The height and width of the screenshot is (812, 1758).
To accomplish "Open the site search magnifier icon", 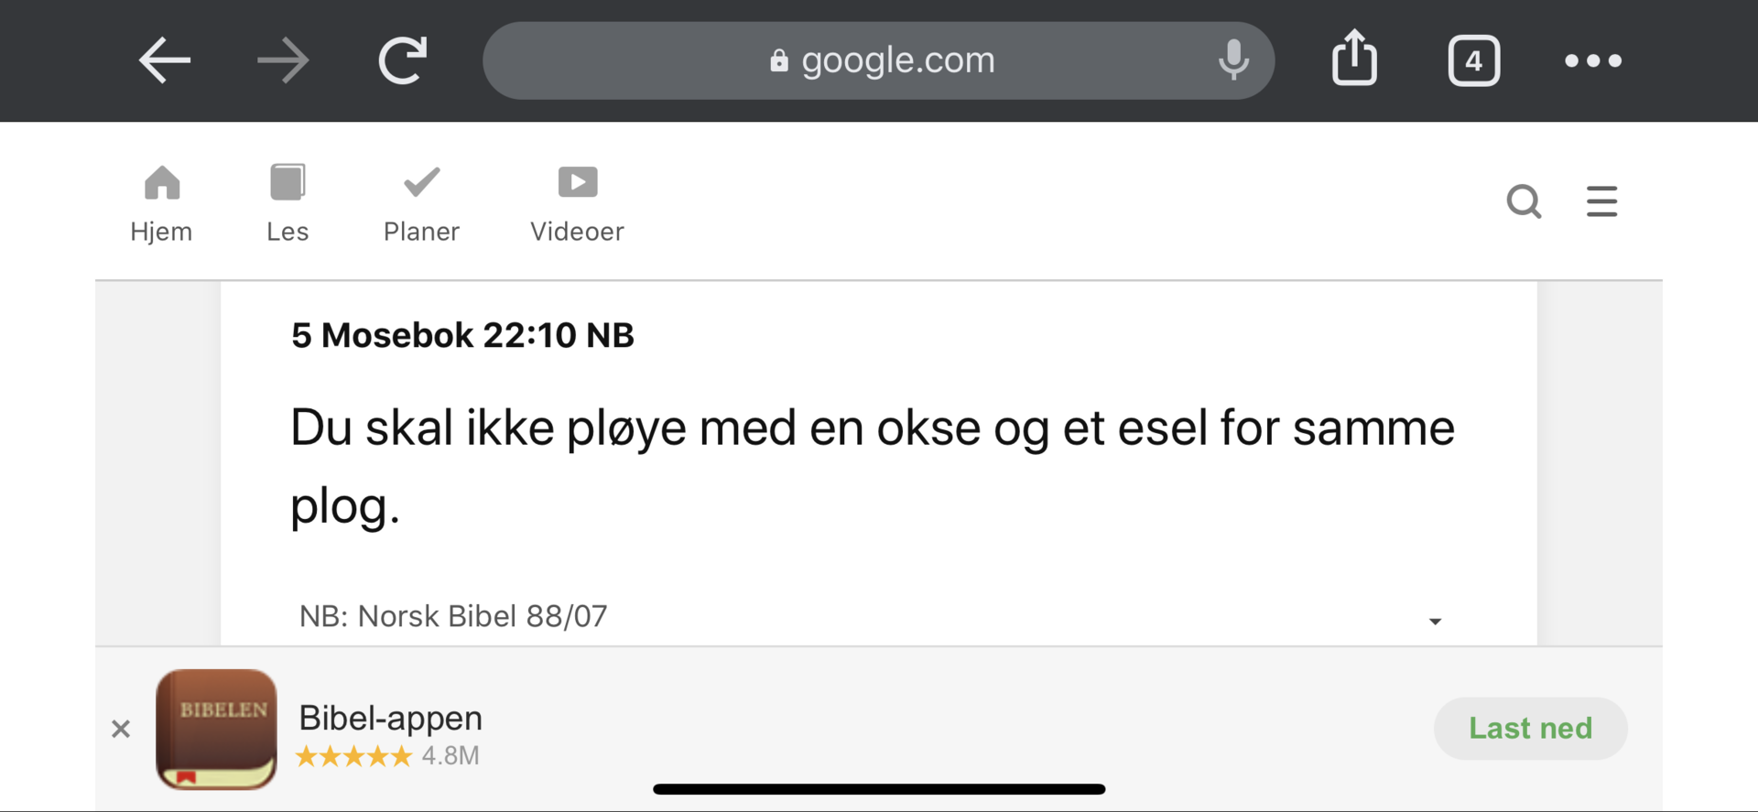I will [x=1524, y=201].
